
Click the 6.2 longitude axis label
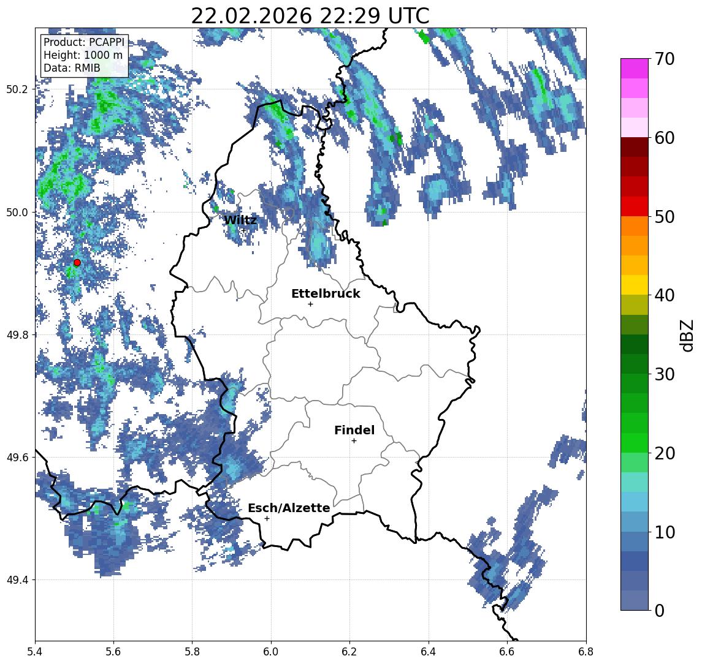pyautogui.click(x=349, y=652)
